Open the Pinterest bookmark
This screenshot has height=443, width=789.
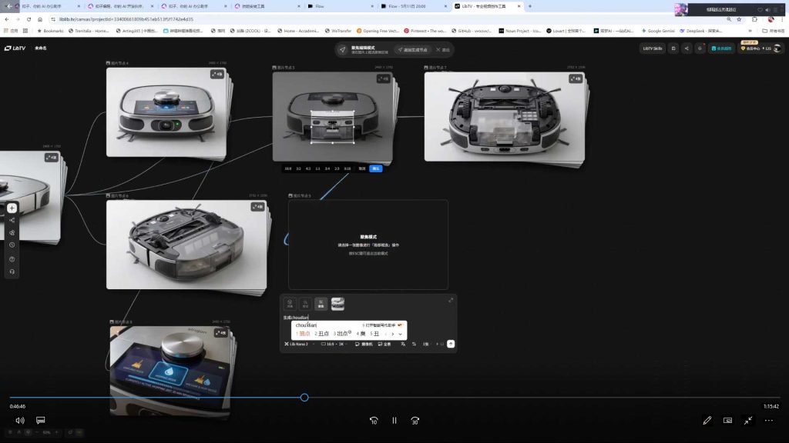tap(425, 31)
